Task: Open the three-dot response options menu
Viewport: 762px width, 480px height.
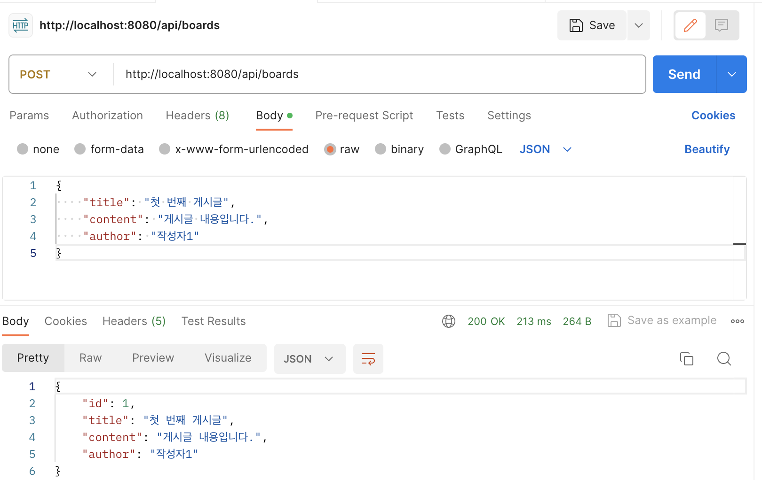Action: tap(737, 321)
